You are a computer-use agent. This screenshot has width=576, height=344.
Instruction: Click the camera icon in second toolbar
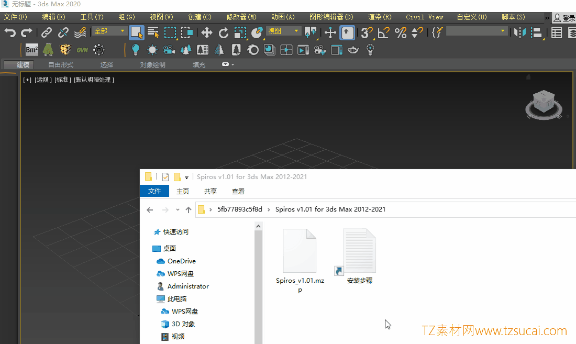(169, 50)
